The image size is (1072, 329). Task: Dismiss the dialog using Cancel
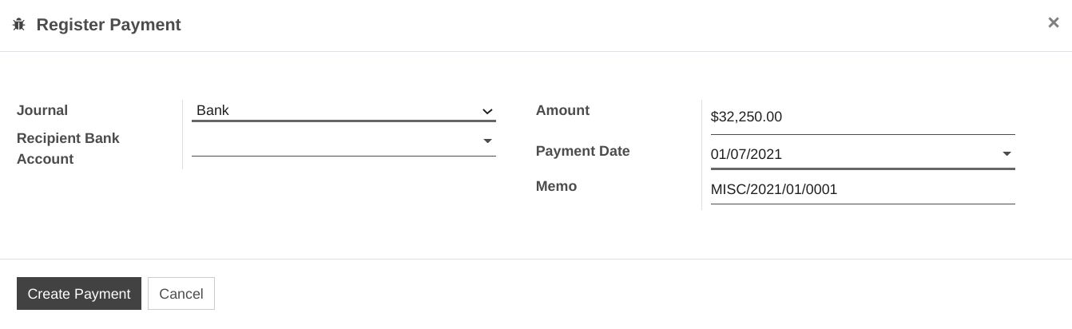181,294
